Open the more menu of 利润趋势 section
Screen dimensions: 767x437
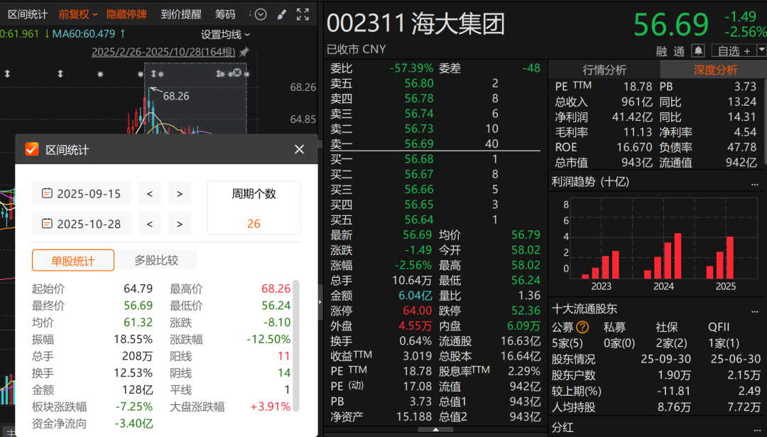(755, 184)
